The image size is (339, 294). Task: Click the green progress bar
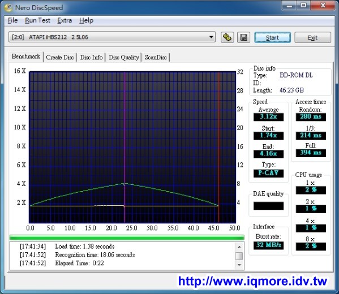tap(127, 237)
